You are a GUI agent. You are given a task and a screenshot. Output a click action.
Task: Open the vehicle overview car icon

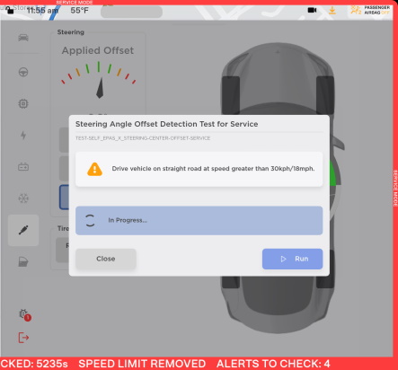pos(23,38)
